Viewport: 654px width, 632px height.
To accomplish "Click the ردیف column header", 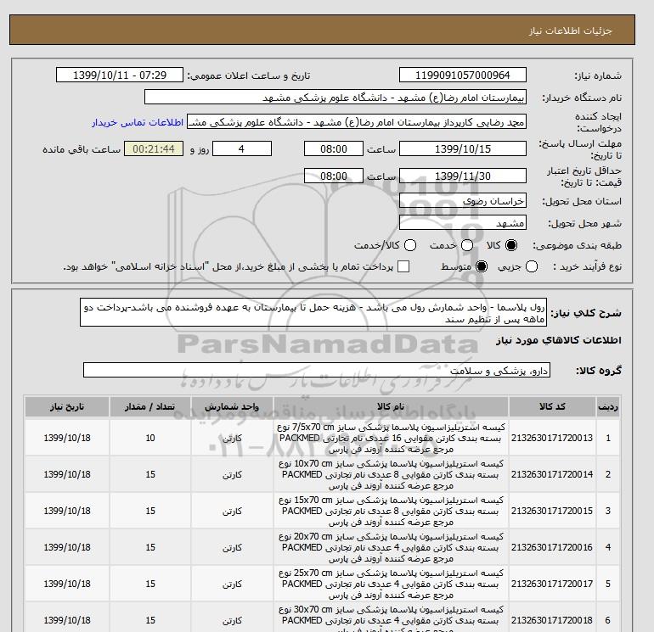I will pos(608,406).
